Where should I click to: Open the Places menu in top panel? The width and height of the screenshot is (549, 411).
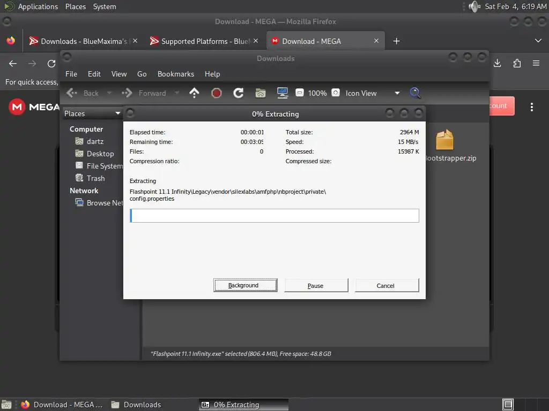(x=75, y=6)
